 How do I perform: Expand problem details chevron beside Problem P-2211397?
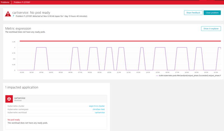(13, 16)
